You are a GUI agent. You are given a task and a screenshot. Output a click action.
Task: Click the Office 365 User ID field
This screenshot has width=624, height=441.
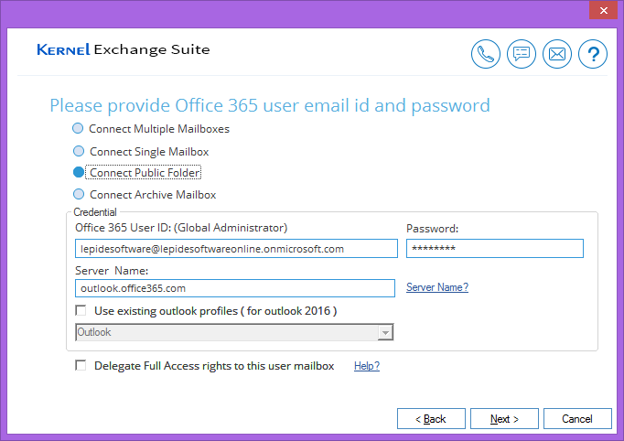236,249
